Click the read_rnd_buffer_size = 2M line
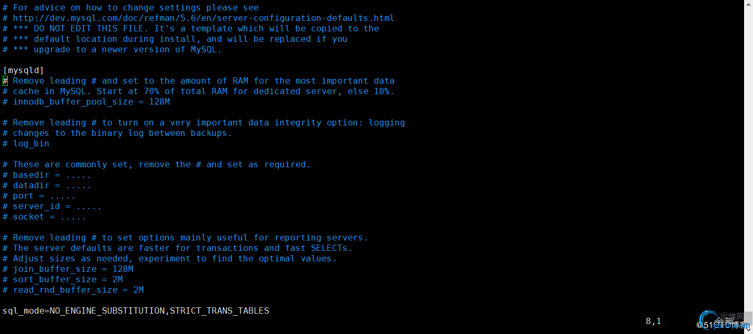Image resolution: width=753 pixels, height=334 pixels. 73,290
